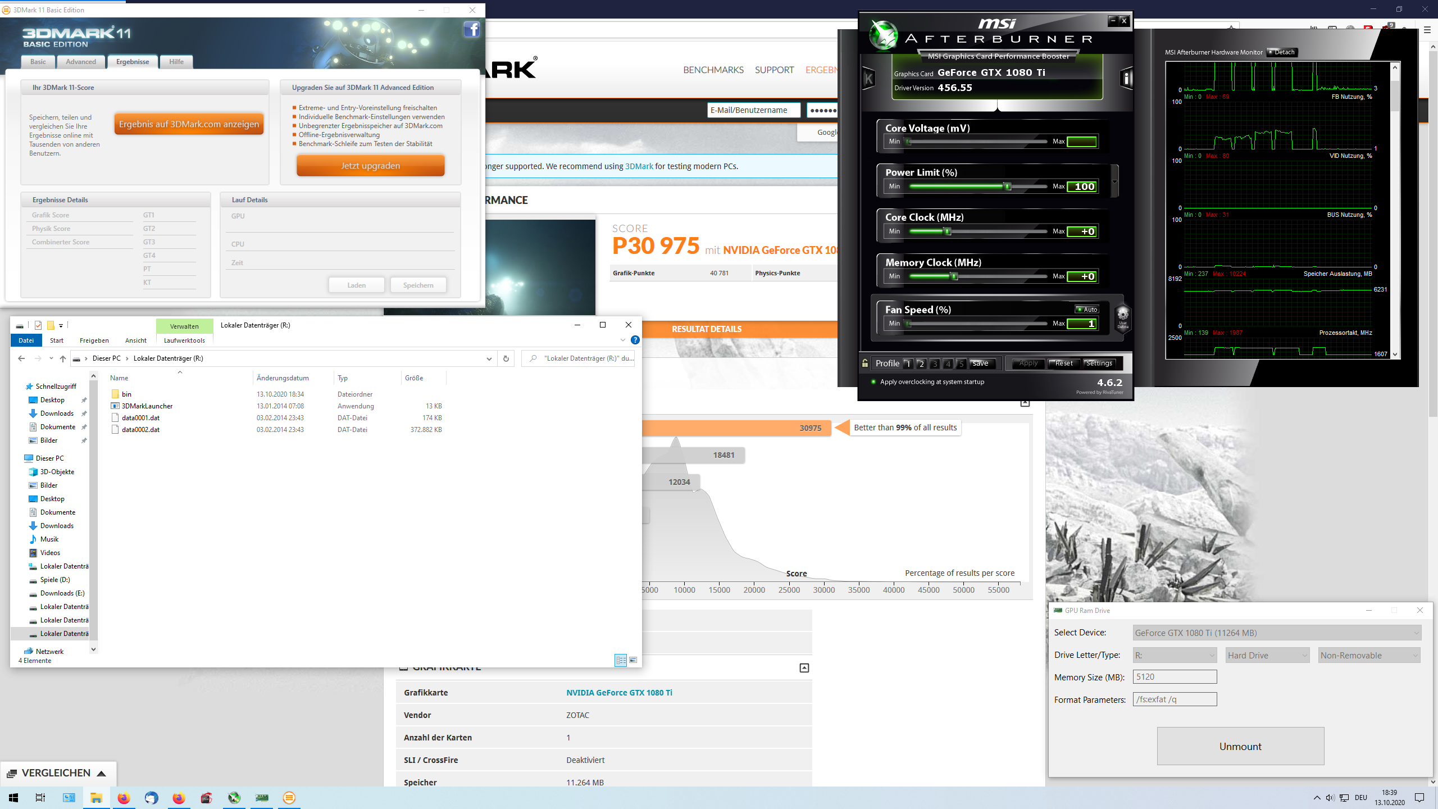The width and height of the screenshot is (1438, 809).
Task: Toggle Apply overclocking at system startup
Action: click(x=873, y=382)
